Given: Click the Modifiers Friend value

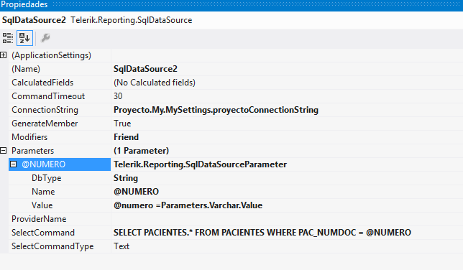Looking at the screenshot, I should click(x=126, y=137).
